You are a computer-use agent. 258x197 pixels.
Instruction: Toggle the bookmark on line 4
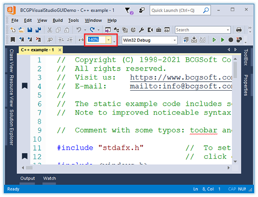25,86
